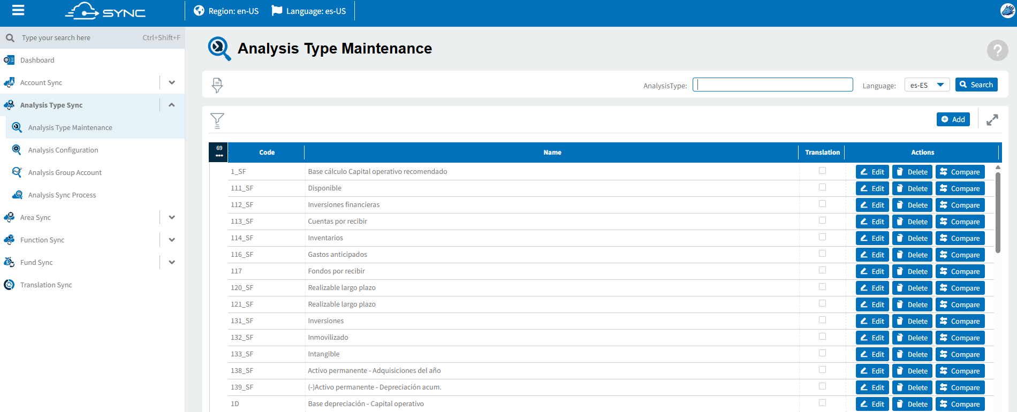
Task: Click the Translation Sync sidebar icon
Action: tap(9, 285)
